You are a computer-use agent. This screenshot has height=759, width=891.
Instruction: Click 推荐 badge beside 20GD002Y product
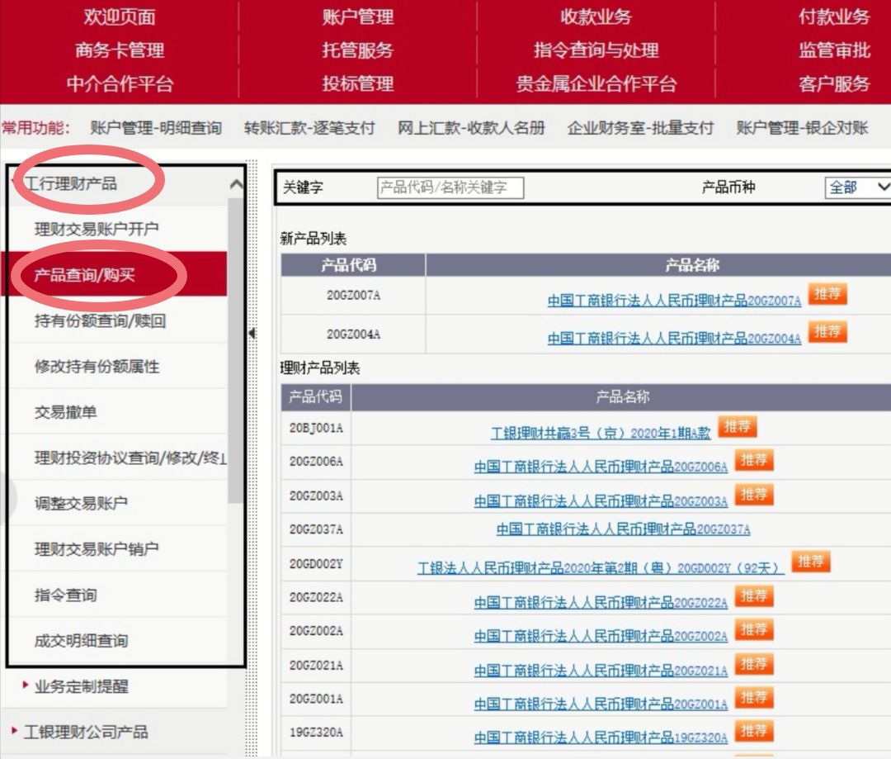pyautogui.click(x=811, y=561)
